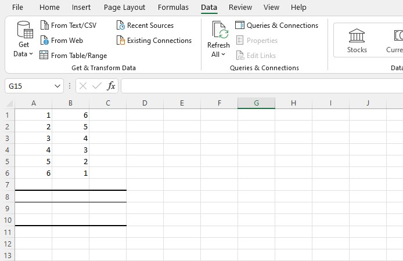
Task: Select row 7 header
Action: tap(7, 184)
